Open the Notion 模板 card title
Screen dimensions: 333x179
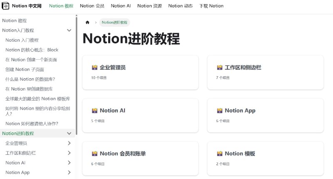[240, 154]
